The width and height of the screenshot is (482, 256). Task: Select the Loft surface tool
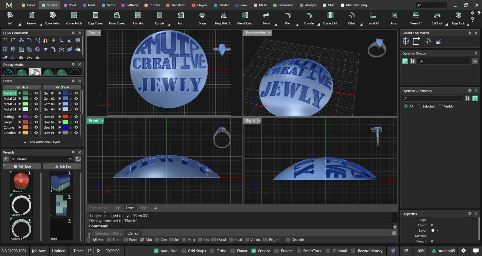[x=10, y=18]
